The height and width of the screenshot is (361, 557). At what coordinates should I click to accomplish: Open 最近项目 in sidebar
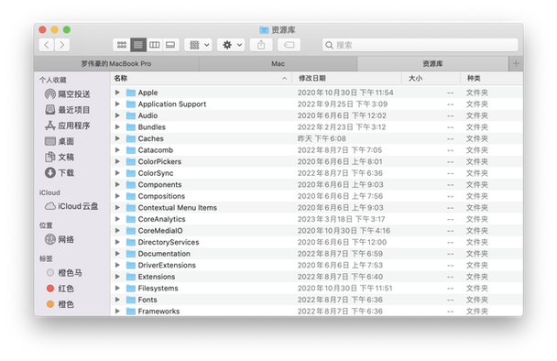click(x=68, y=110)
